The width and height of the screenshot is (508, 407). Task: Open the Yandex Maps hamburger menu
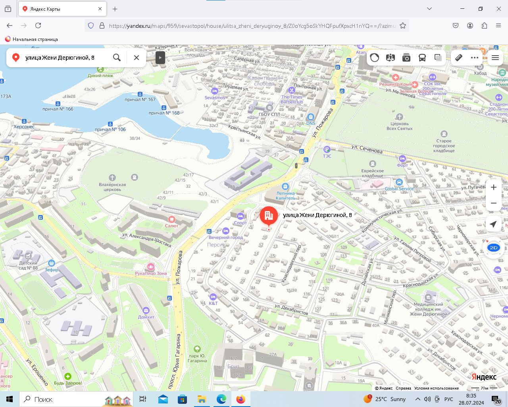(495, 58)
